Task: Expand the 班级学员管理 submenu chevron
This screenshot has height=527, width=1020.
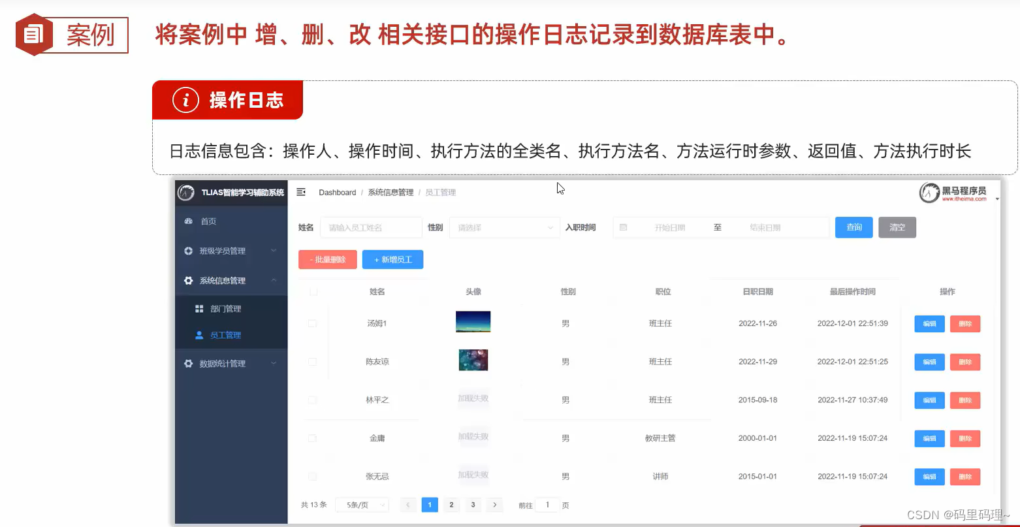Action: pyautogui.click(x=274, y=251)
